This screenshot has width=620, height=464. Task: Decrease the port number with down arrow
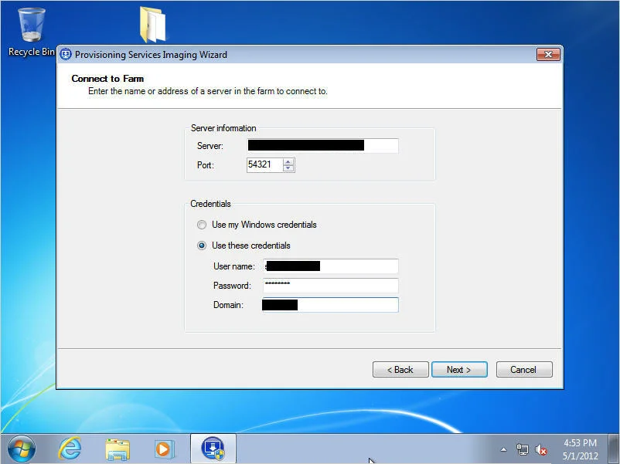(288, 168)
